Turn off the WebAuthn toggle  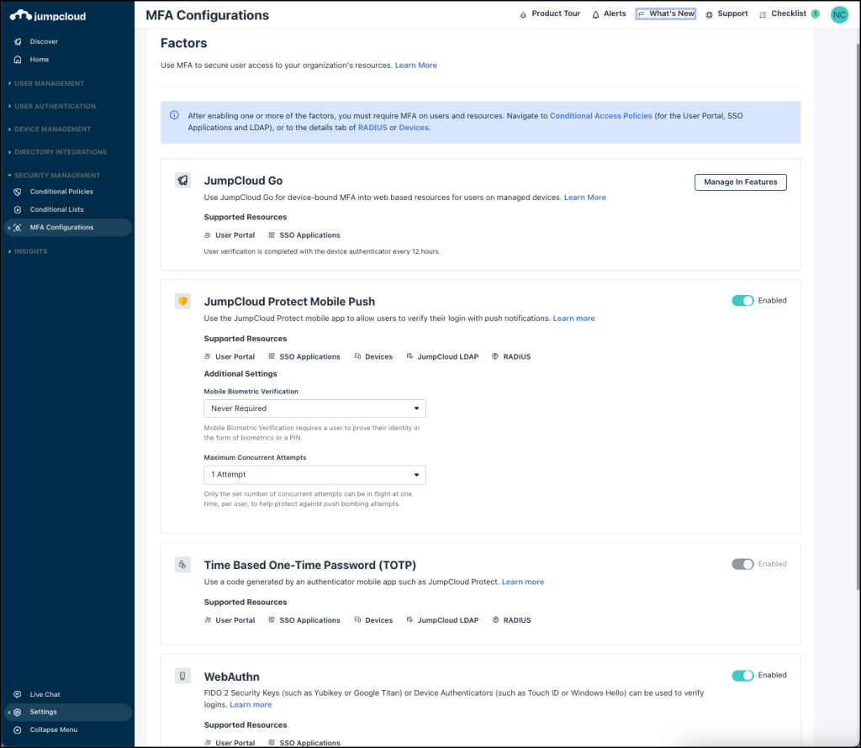click(742, 676)
